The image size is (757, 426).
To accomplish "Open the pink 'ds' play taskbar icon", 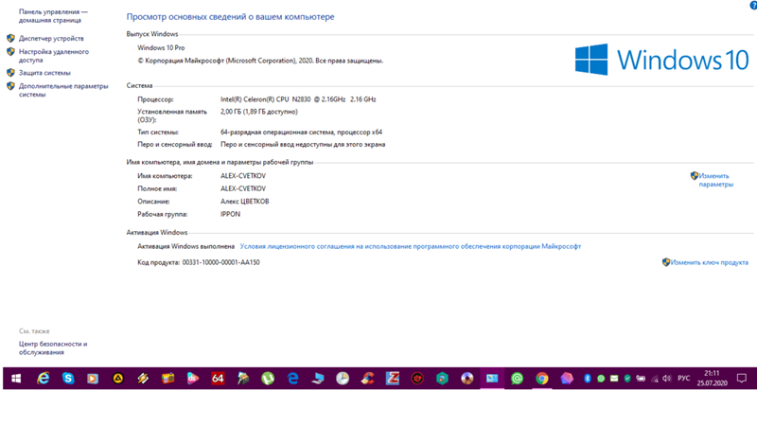I will [193, 379].
